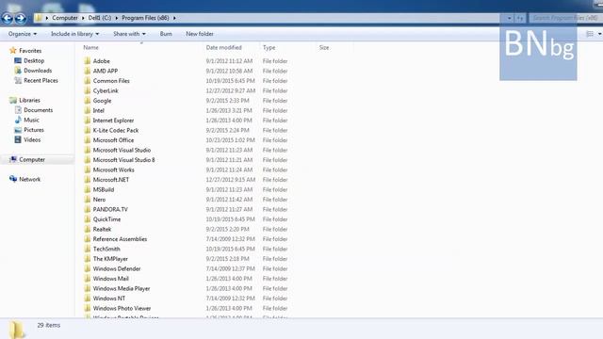Image resolution: width=603 pixels, height=339 pixels.
Task: Expand arrow after Dell1 (C:) in address bar
Action: 117,18
